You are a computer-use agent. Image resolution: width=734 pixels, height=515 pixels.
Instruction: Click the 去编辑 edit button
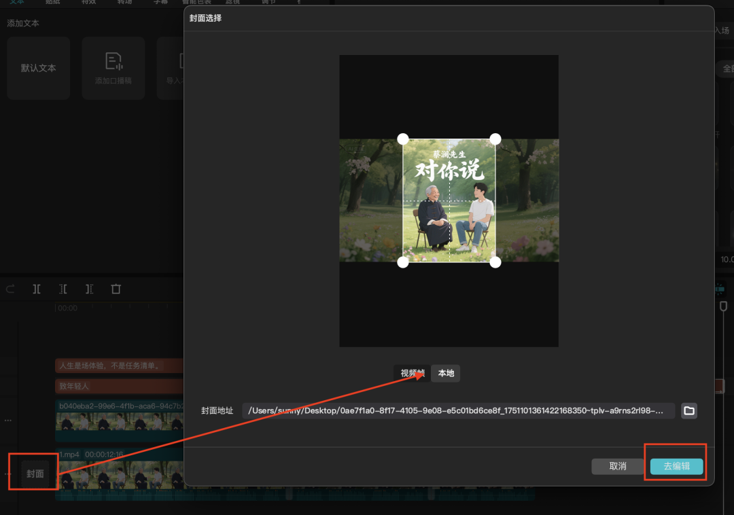click(676, 466)
